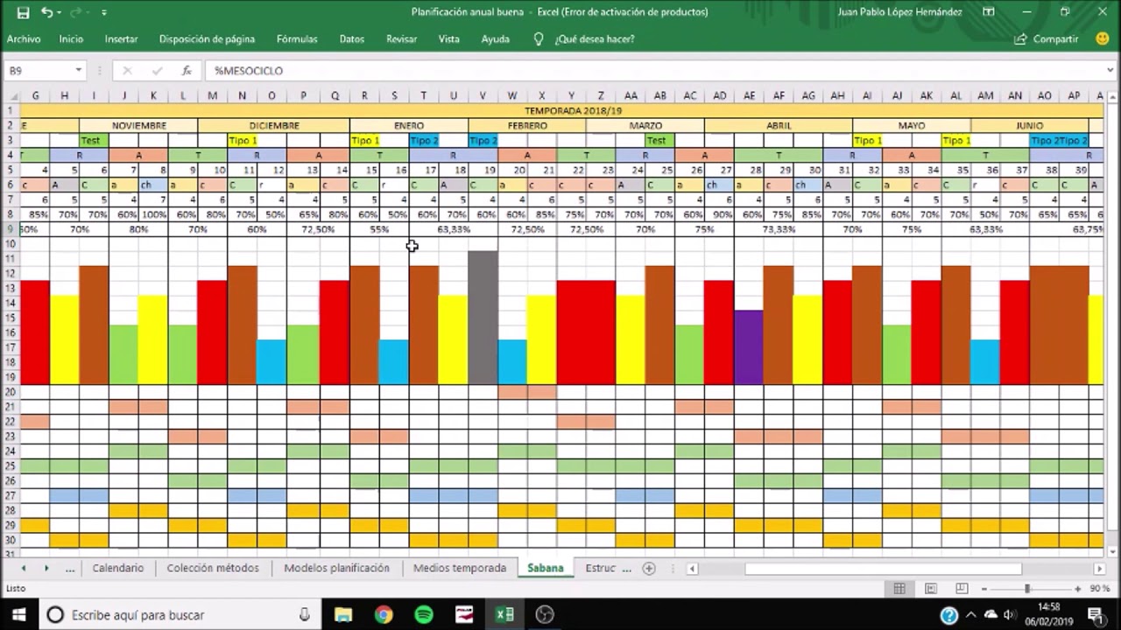Click the Insert Function fx icon

coord(187,70)
